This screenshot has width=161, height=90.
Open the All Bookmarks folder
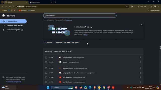pyautogui.click(x=154, y=10)
